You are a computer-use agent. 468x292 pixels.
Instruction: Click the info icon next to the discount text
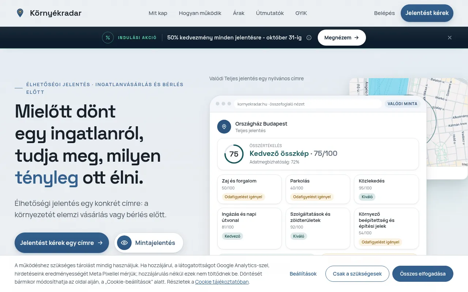click(x=309, y=38)
